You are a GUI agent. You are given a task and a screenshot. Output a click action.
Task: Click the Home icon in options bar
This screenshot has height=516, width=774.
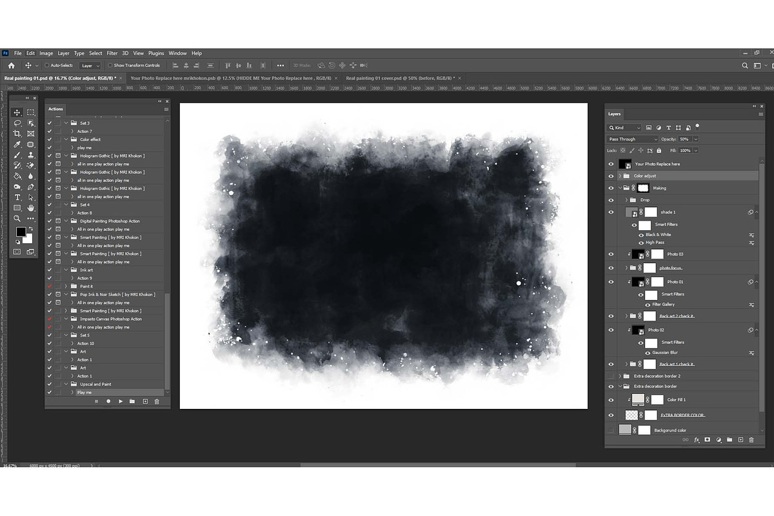click(11, 65)
